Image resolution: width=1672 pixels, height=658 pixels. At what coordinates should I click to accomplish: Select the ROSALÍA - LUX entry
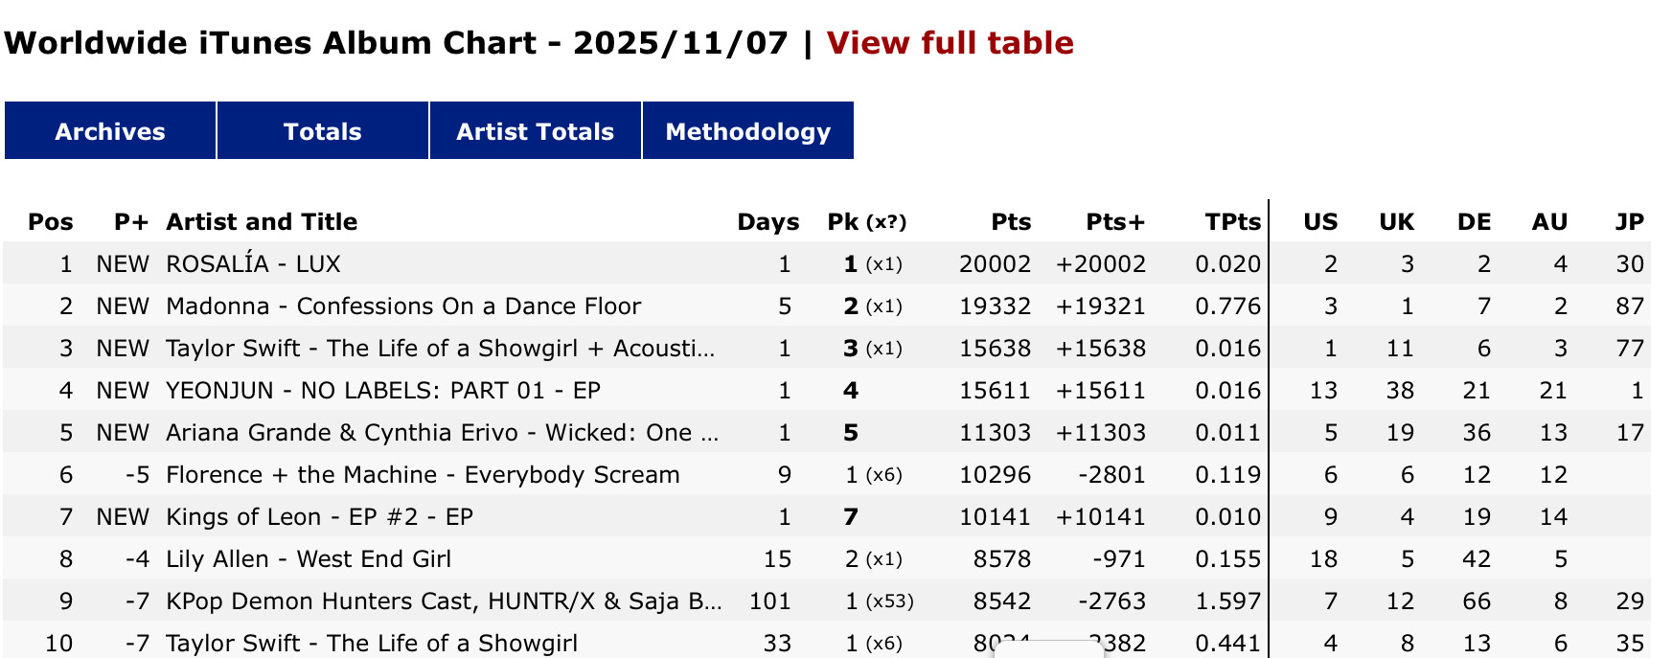[253, 264]
